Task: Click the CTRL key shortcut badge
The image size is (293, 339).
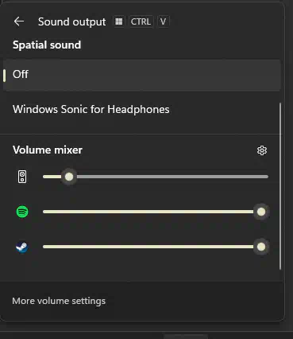Action: click(141, 21)
